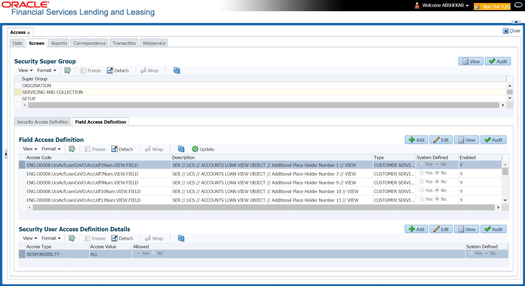Detach the Security User Access Definition Details table
This screenshot has height=286, width=525.
[122, 238]
